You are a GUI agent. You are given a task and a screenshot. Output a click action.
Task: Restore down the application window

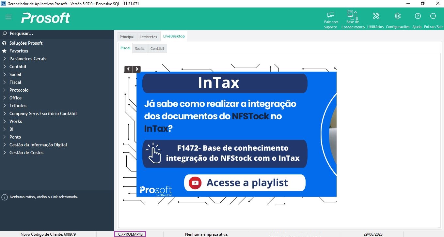(x=423, y=3)
